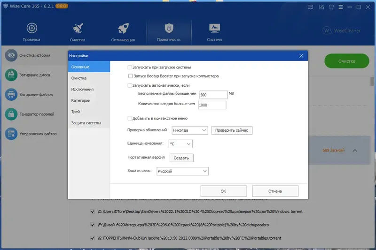Toggle Запуск Bootup Booster checkbox
Screen dimensions: 376x250
tap(130, 76)
